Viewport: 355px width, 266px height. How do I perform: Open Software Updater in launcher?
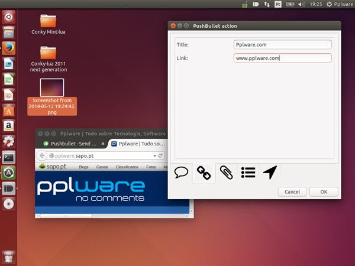point(9,173)
